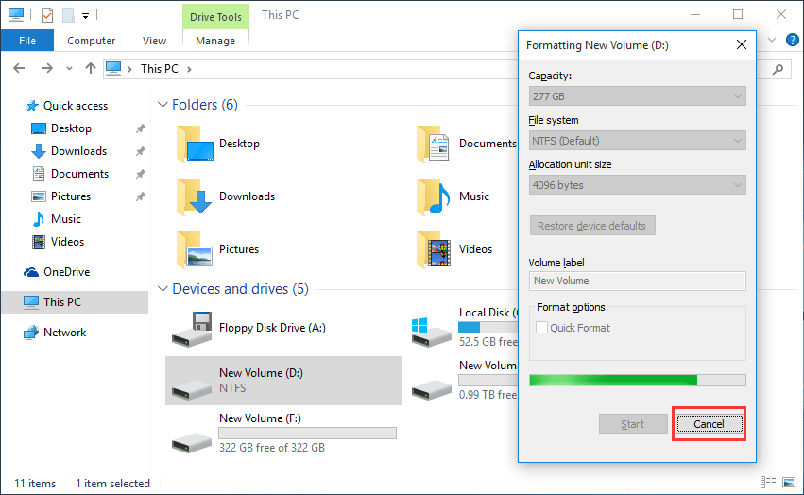Switch to the Manage ribbon tab
804x495 pixels.
[x=215, y=41]
